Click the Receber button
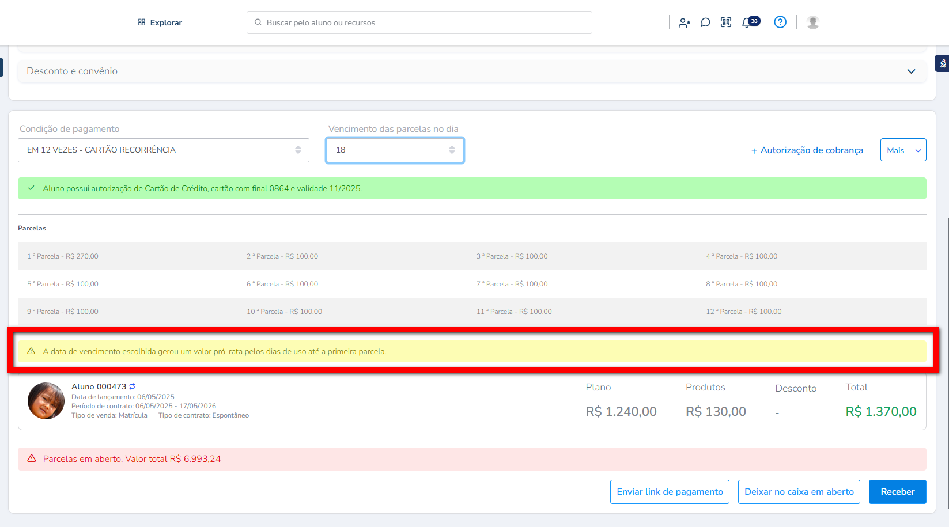Image resolution: width=949 pixels, height=527 pixels. [897, 492]
